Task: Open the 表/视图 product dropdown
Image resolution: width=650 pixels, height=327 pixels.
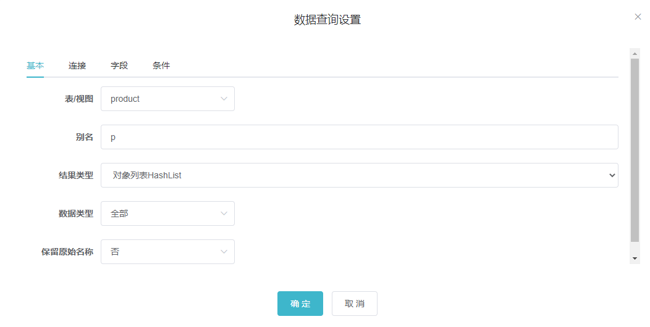Action: (167, 99)
